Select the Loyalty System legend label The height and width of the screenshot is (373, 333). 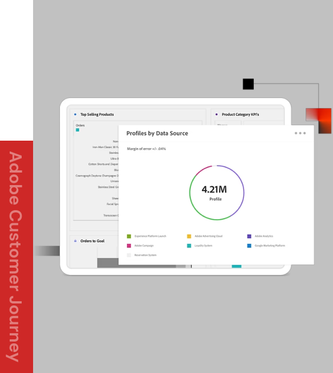(203, 246)
